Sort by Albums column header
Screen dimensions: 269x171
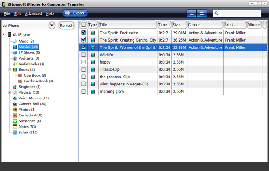[x=254, y=25]
